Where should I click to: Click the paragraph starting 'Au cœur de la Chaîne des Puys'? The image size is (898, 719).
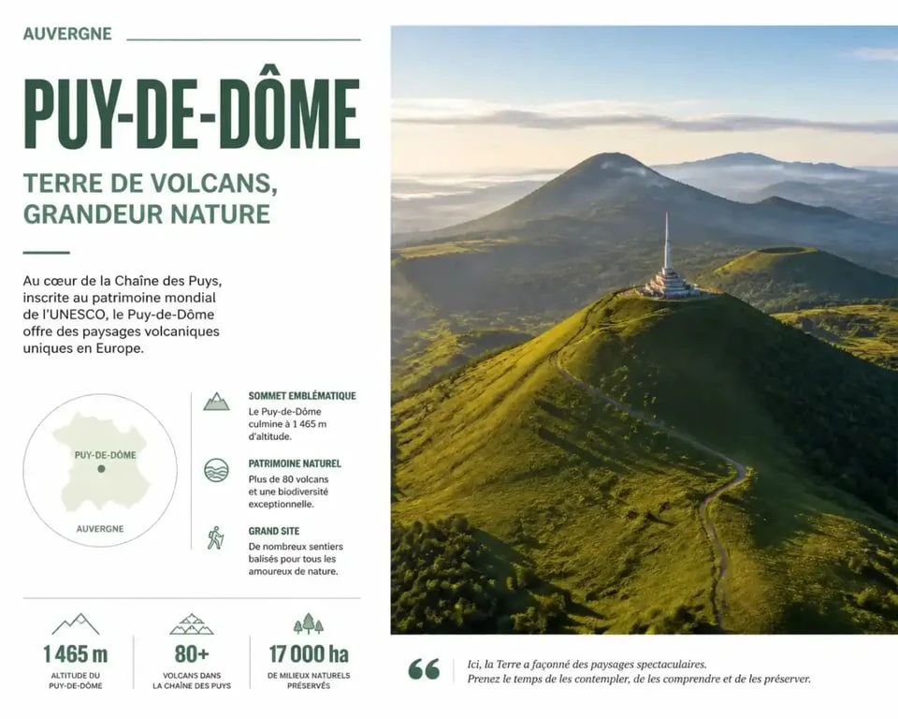click(x=123, y=315)
